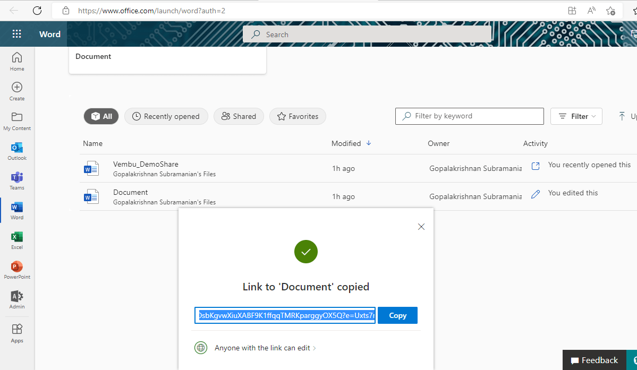Screen dimensions: 637x370
Task: Click the Copy button
Action: pos(398,315)
